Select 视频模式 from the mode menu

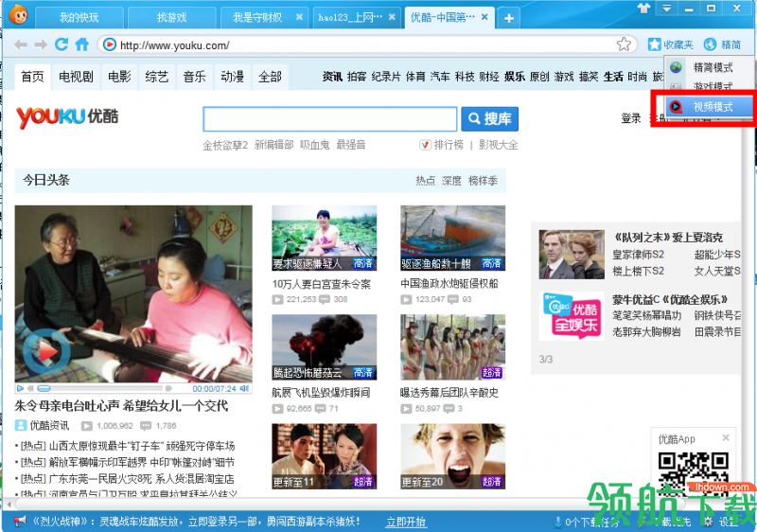[x=709, y=107]
